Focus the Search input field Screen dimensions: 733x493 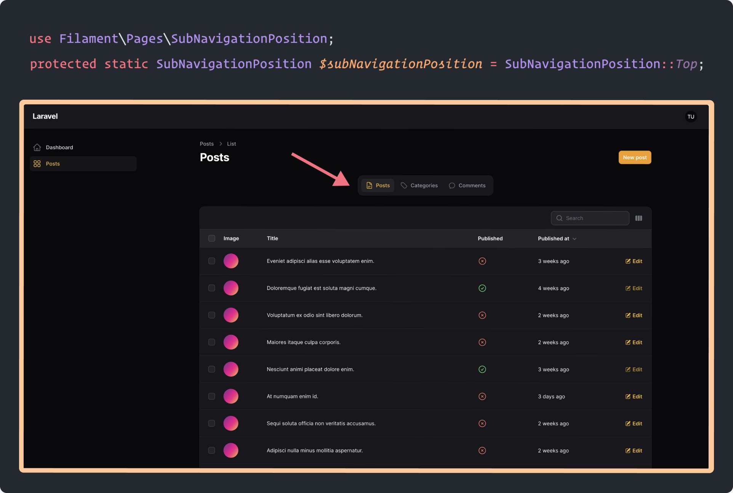pyautogui.click(x=594, y=218)
